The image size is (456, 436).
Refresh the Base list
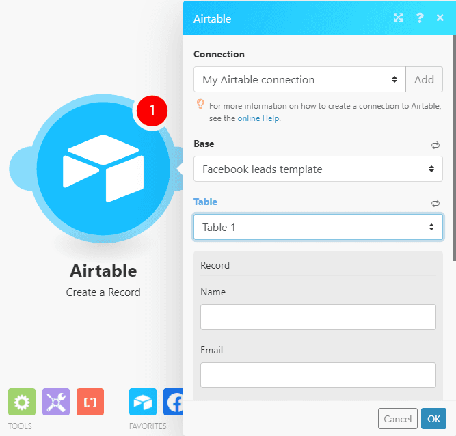[x=435, y=145]
